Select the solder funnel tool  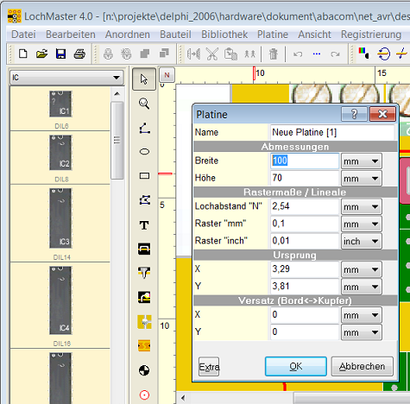pyautogui.click(x=144, y=273)
